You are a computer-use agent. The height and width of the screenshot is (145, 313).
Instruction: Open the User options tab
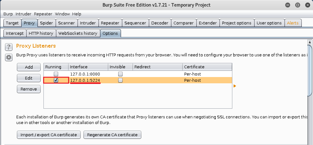coord(269,23)
